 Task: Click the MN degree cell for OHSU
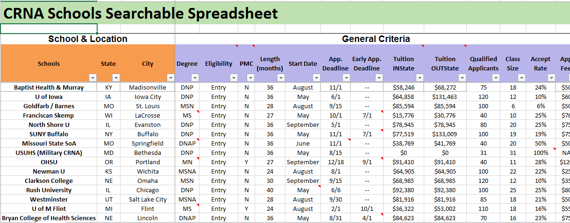[187, 162]
